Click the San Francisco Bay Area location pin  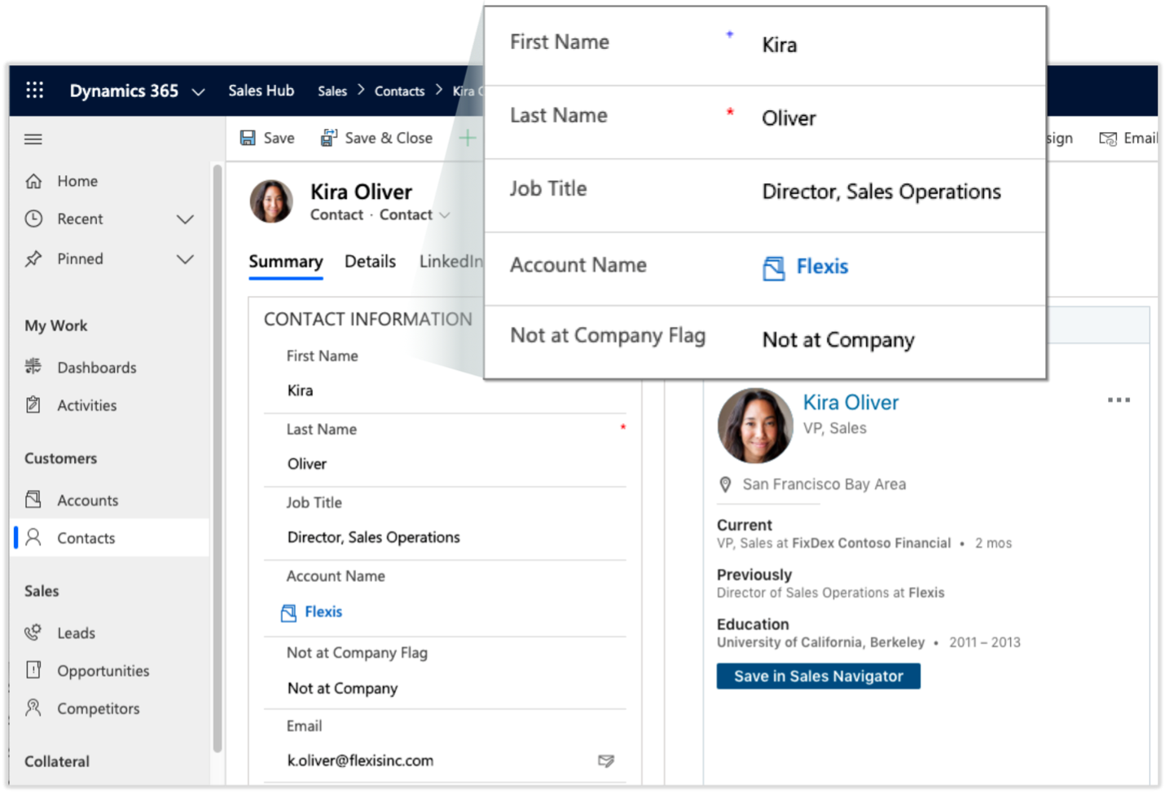pos(725,485)
